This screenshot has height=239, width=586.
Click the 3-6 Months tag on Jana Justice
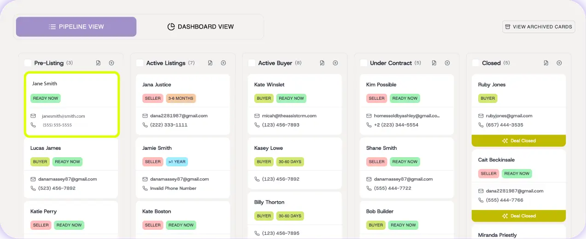180,98
